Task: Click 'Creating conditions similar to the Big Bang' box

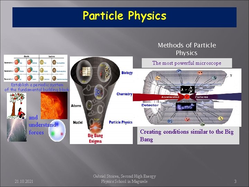Action: click(188, 135)
